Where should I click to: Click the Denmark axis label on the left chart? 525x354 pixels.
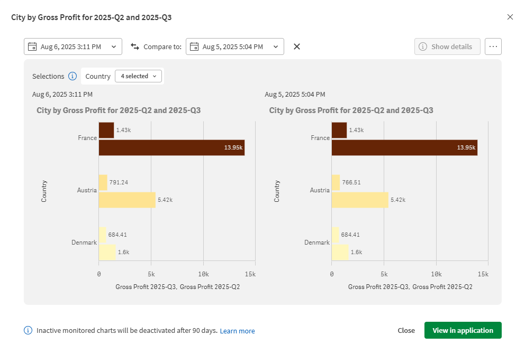point(84,242)
